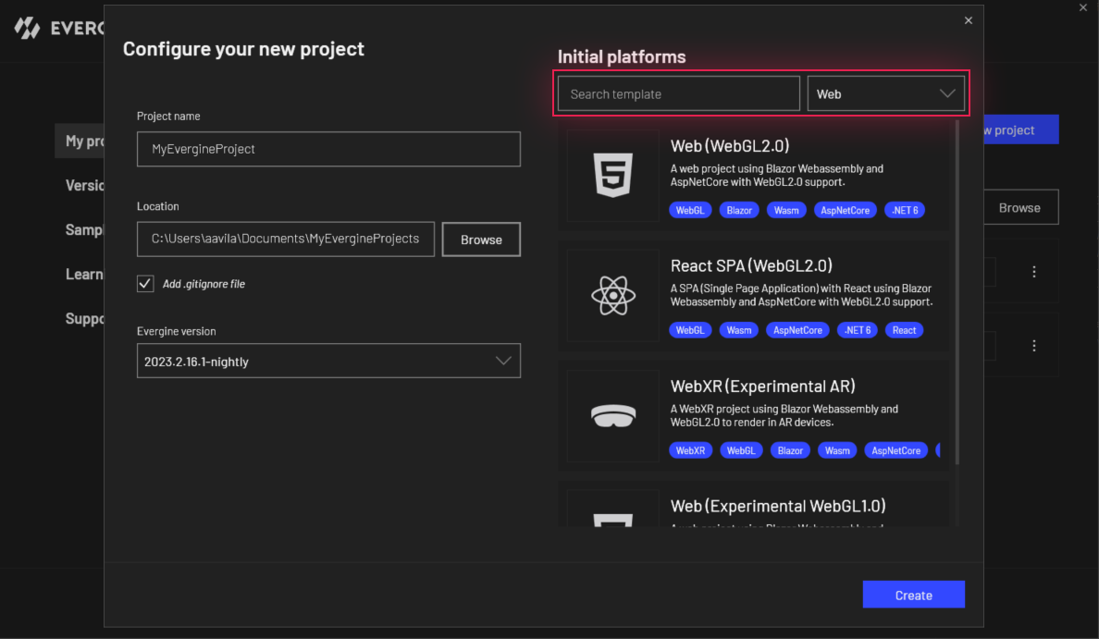1099x639 pixels.
Task: Click the HTML5 icon of Web (WebGL2.0) template
Action: click(613, 175)
